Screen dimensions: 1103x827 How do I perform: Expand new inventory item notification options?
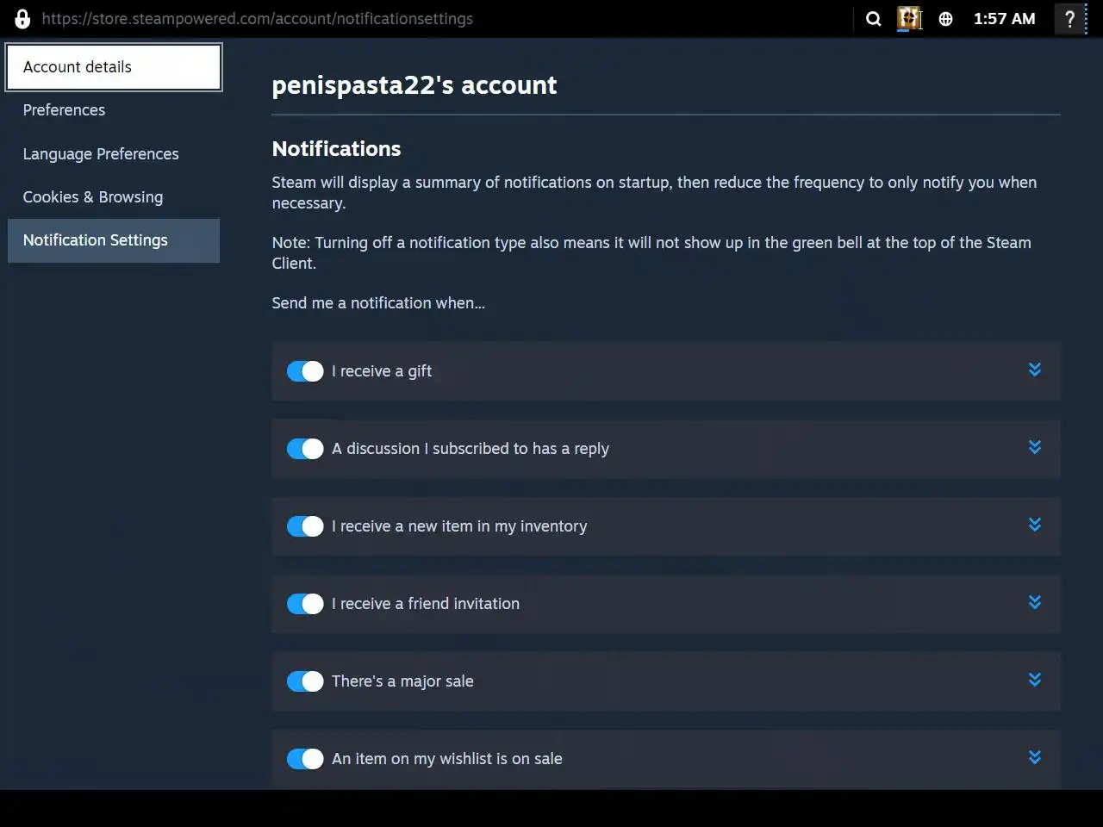point(1035,525)
